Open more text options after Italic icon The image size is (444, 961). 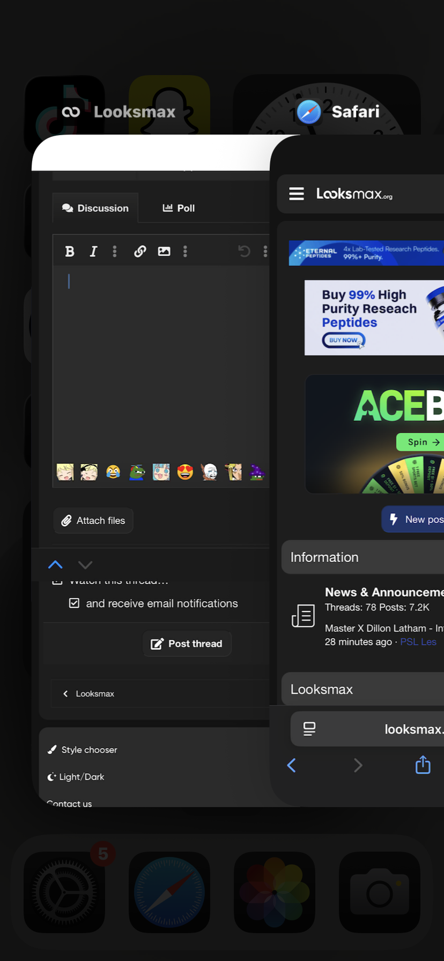[114, 252]
